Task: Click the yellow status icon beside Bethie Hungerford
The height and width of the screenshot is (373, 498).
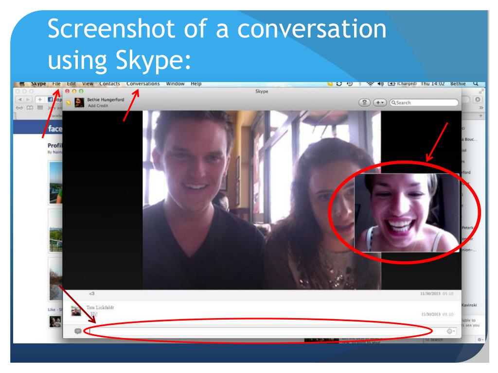Action: (68, 102)
